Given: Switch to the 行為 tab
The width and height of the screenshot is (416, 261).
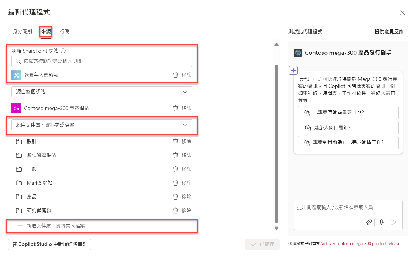Looking at the screenshot, I should pos(65,31).
